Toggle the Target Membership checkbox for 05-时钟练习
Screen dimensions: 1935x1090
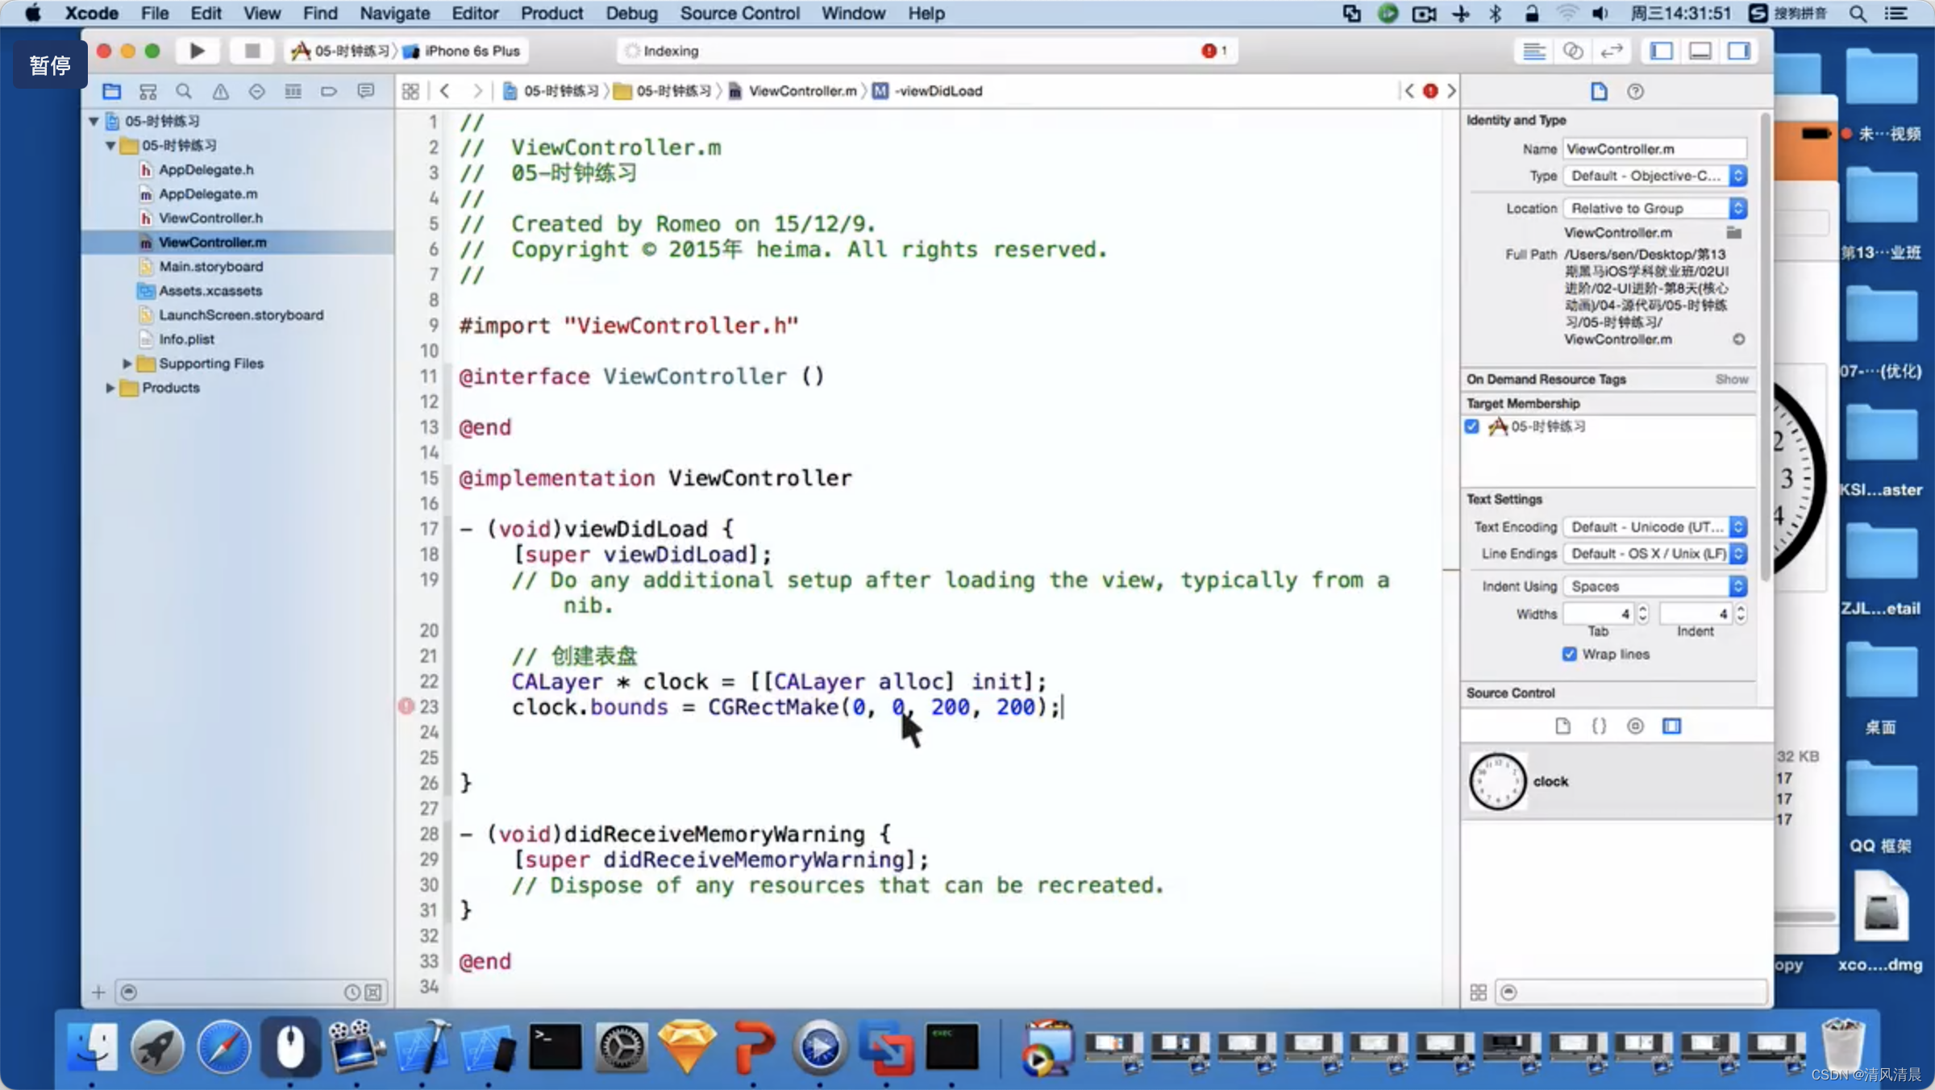[1472, 426]
